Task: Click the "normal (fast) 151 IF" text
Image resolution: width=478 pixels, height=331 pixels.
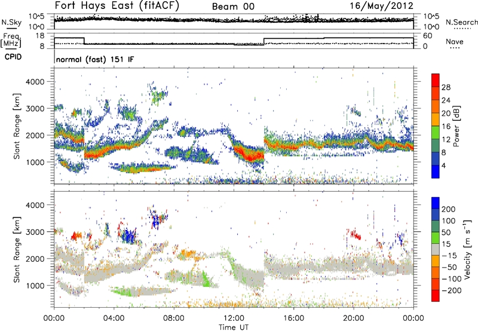Action: tap(95, 59)
